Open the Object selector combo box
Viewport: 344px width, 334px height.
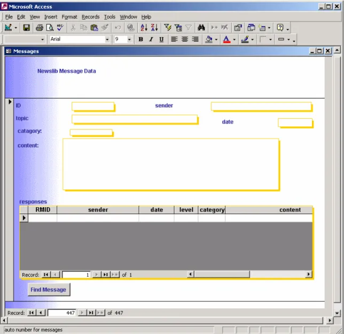(43, 40)
